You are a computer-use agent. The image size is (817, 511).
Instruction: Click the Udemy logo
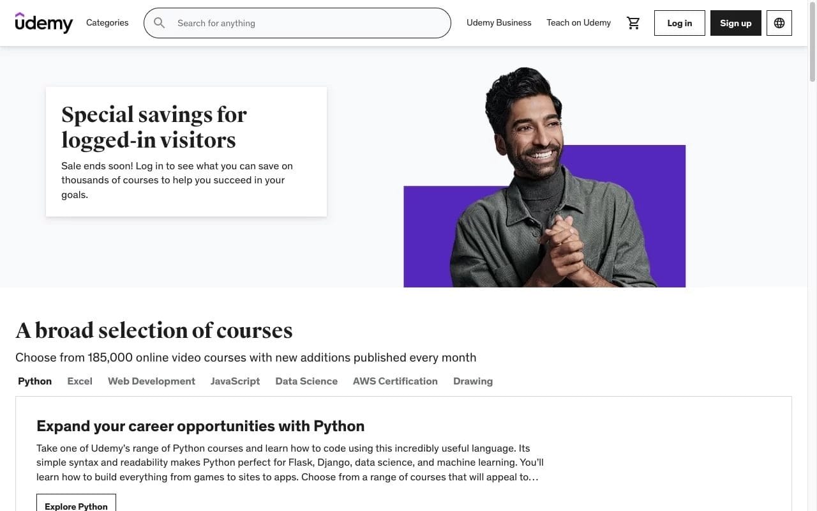pyautogui.click(x=44, y=23)
